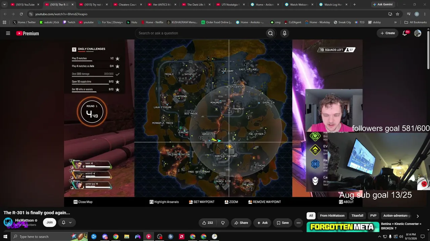Open Chrome apps grid in bookmarks bar

pos(4,22)
